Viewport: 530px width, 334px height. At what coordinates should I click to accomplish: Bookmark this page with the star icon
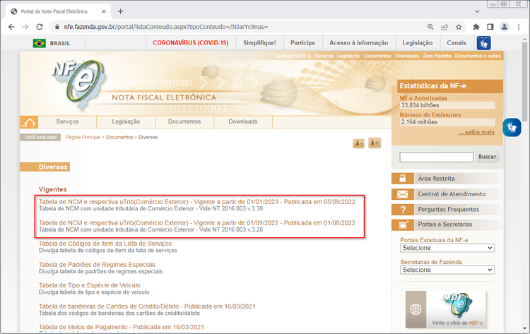pos(459,27)
